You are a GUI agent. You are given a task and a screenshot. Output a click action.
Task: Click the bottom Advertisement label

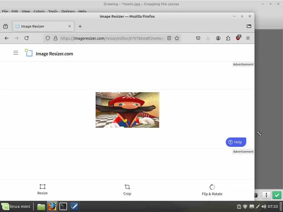(243, 152)
